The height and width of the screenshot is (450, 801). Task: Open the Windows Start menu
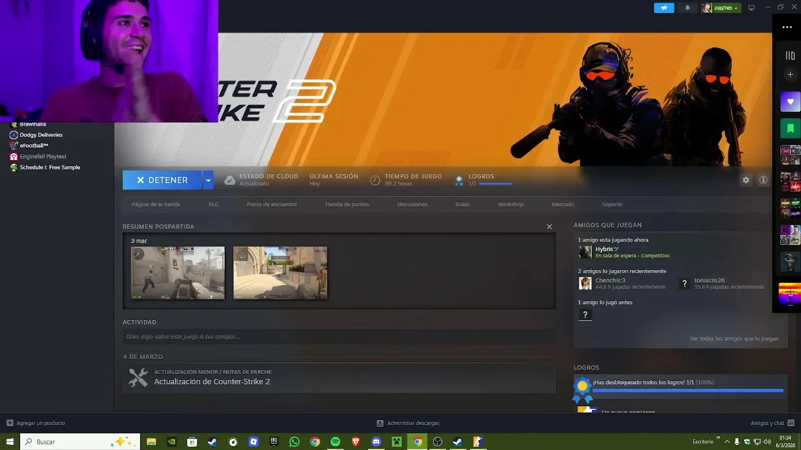pos(10,442)
